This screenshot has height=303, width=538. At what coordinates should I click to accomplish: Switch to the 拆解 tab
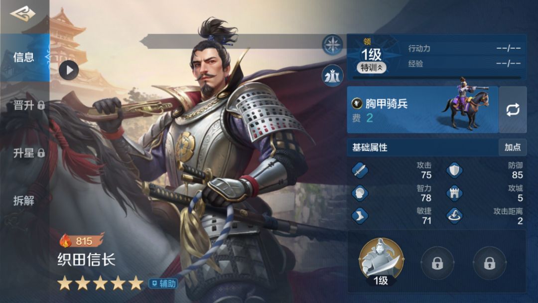click(25, 200)
